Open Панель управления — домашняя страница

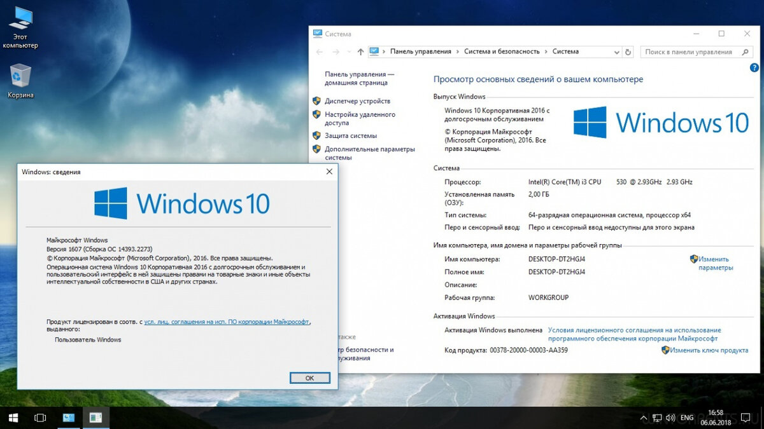pos(359,78)
